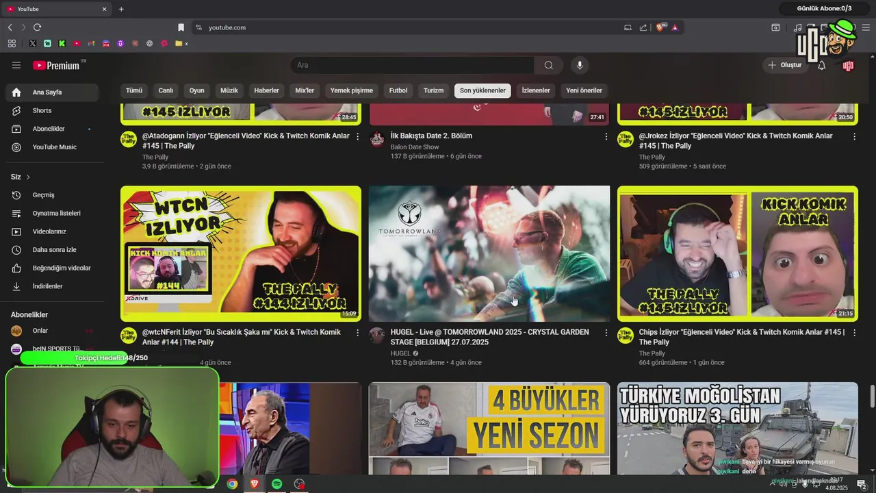Click the Oluştur create button

click(785, 65)
